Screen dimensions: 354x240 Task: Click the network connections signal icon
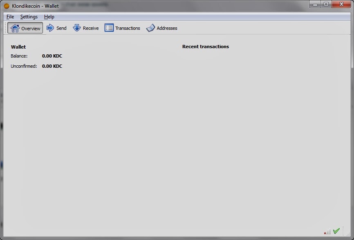click(327, 231)
